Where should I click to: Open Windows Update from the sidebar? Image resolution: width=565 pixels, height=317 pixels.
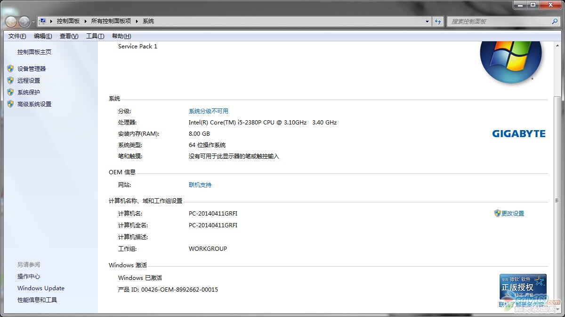pyautogui.click(x=41, y=288)
